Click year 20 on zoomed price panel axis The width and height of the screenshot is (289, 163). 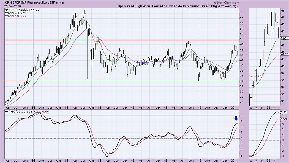(x=268, y=108)
